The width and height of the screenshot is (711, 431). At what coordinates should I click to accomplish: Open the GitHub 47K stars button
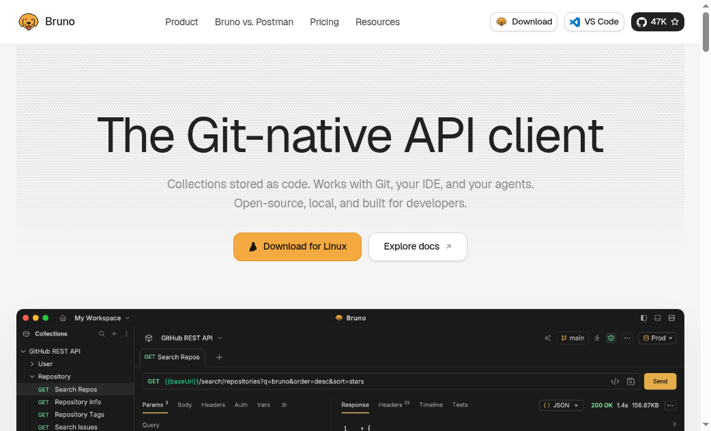[x=658, y=22]
